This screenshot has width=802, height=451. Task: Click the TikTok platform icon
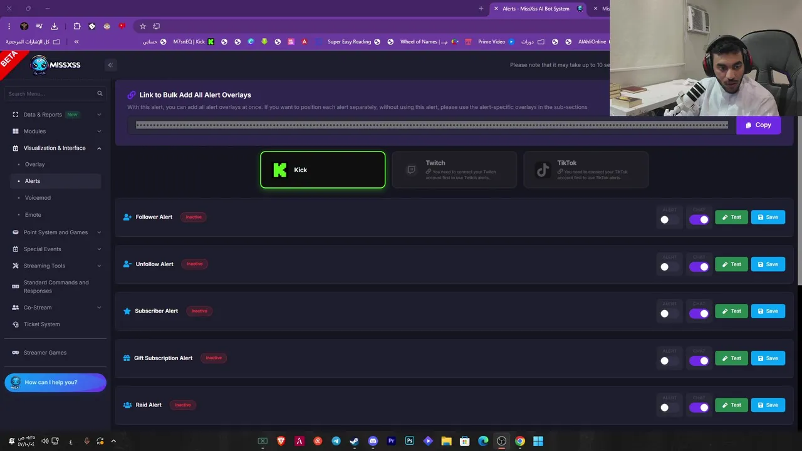coord(543,170)
